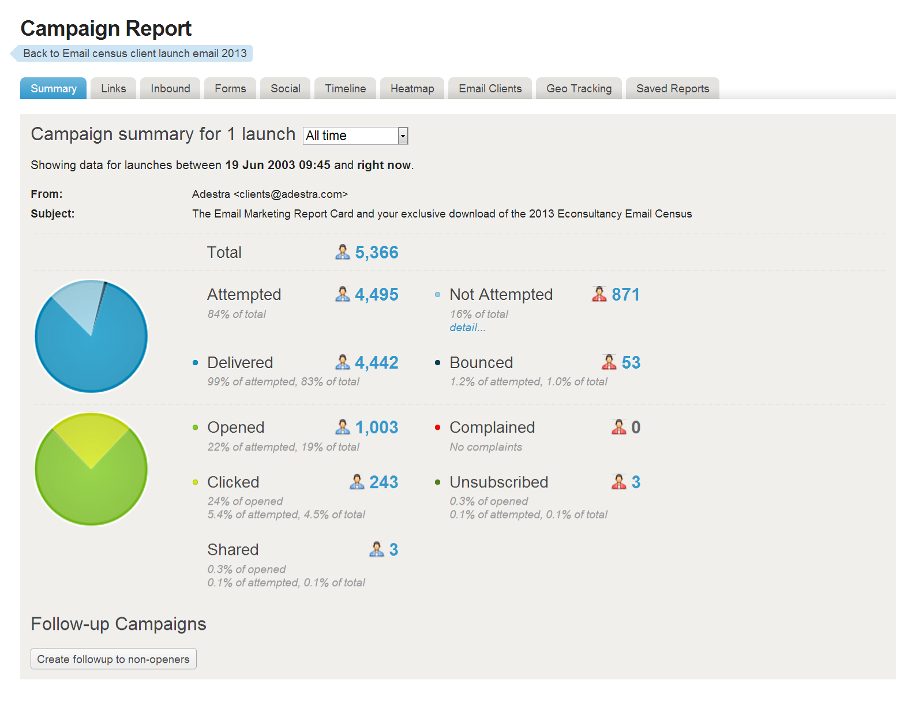Click the red person icon beside Bounced
The width and height of the screenshot is (915, 705).
[609, 362]
